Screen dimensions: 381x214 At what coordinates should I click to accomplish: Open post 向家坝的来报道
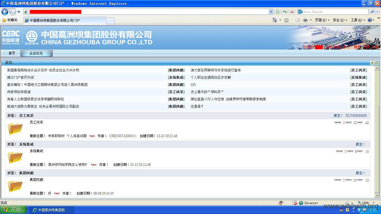pos(19,92)
